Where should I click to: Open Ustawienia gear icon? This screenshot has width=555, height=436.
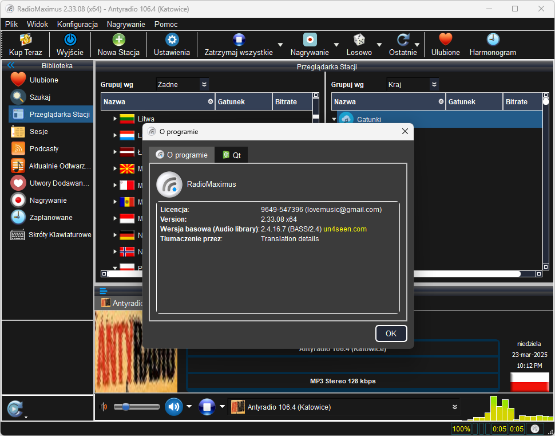[x=172, y=40]
